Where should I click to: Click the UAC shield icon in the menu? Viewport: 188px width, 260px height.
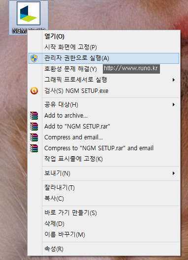tap(34, 58)
